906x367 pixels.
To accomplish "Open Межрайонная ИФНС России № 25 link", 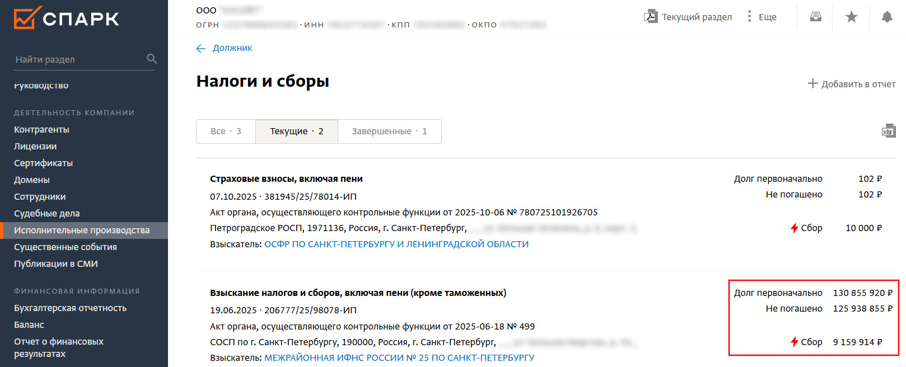I will point(399,357).
